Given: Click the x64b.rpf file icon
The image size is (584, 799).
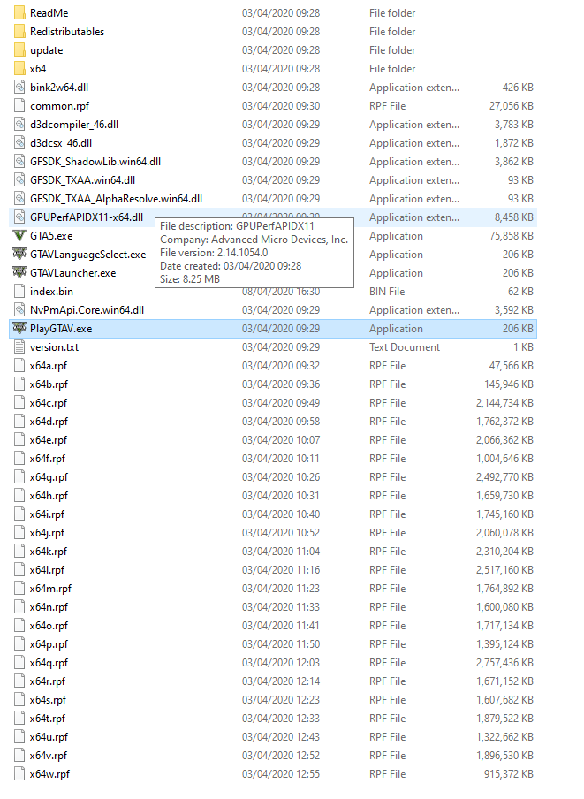Looking at the screenshot, I should click(19, 384).
